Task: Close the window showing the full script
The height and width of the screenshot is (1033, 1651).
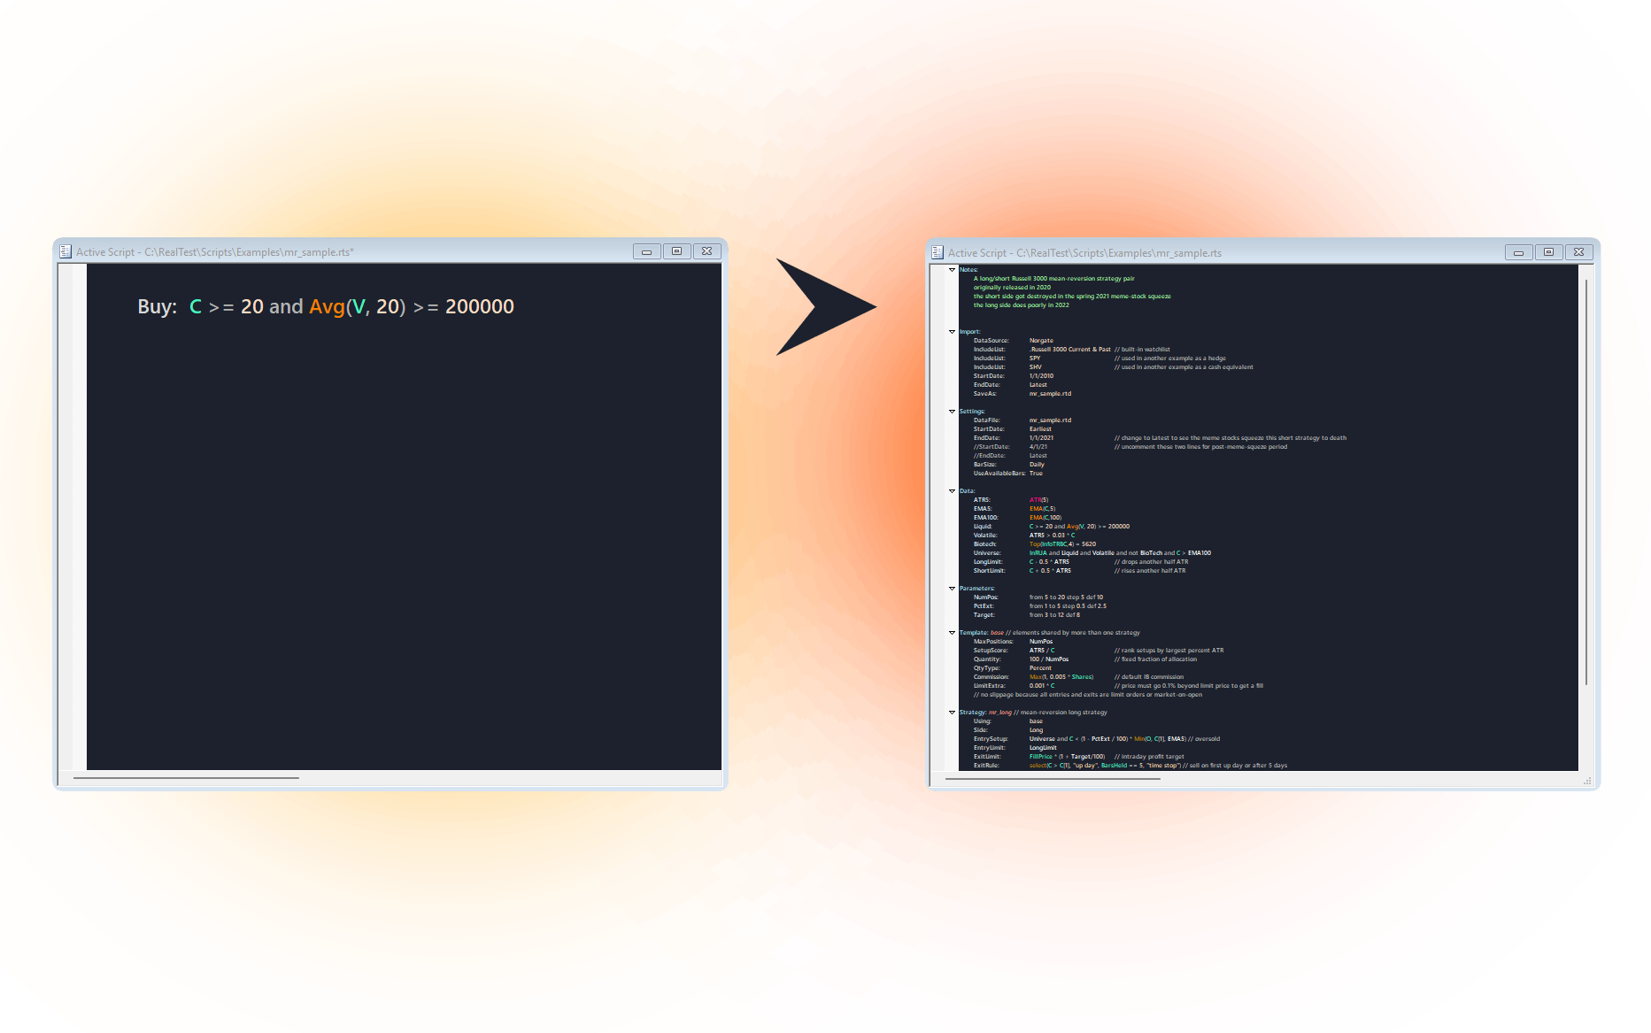Action: pyautogui.click(x=1579, y=252)
